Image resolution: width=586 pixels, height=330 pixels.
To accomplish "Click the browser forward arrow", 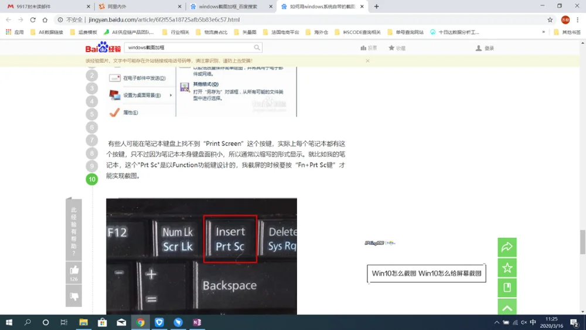I will (21, 20).
